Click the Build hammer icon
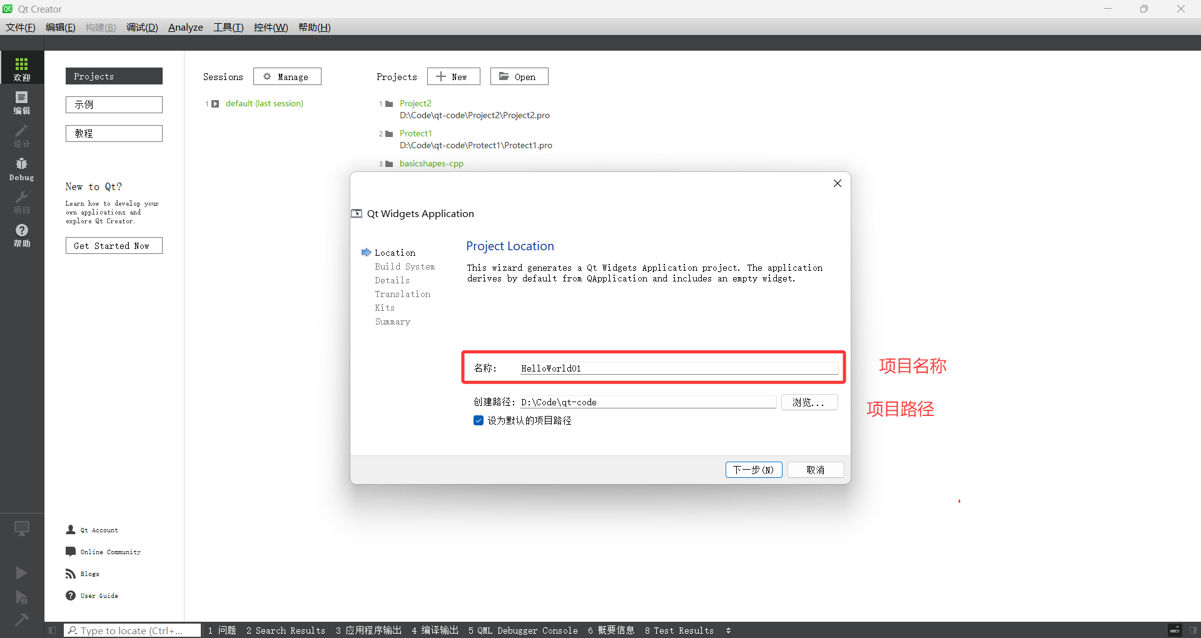 [x=21, y=620]
